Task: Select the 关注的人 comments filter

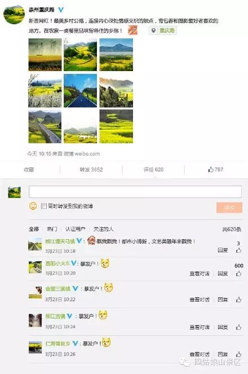Action: pos(103,229)
